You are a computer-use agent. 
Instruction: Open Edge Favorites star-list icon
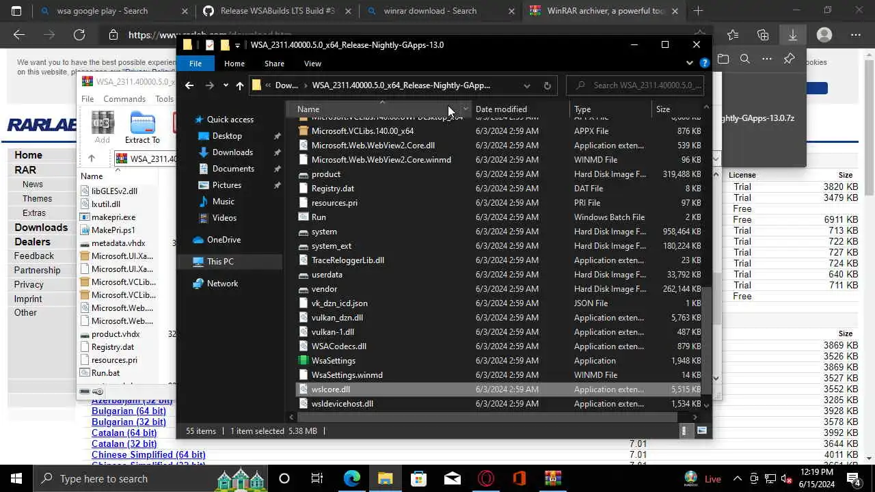click(x=733, y=35)
